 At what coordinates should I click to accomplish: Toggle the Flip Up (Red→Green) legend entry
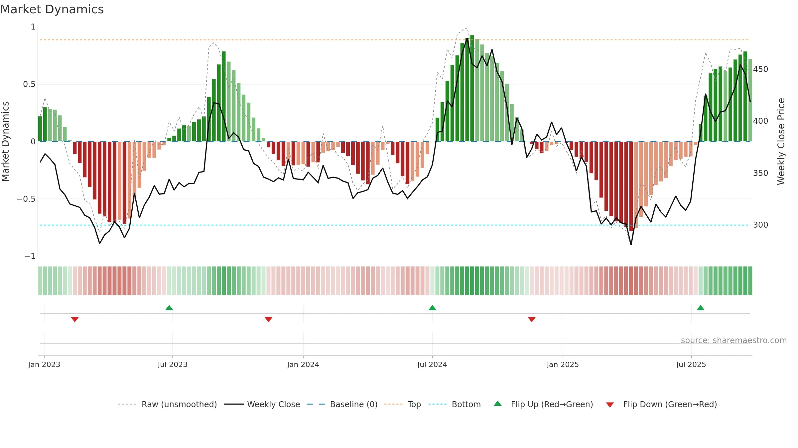pos(543,404)
